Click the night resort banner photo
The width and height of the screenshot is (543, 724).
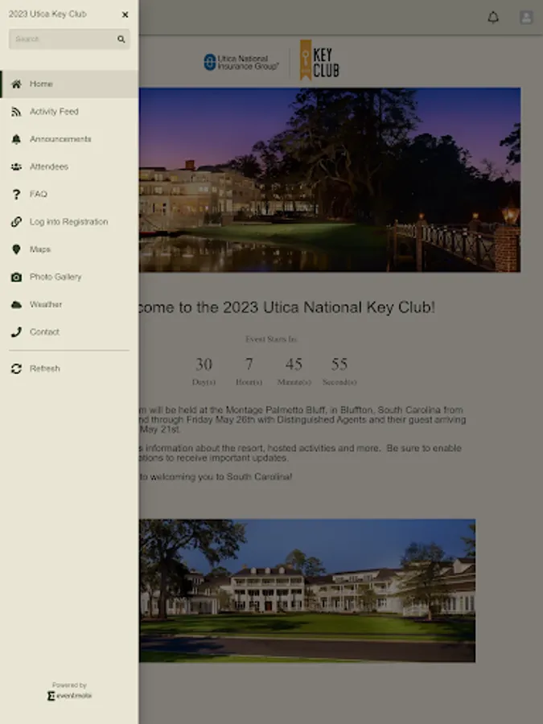click(x=330, y=179)
